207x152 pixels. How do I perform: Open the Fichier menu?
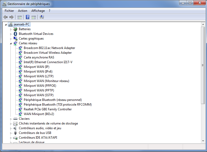tap(9, 11)
